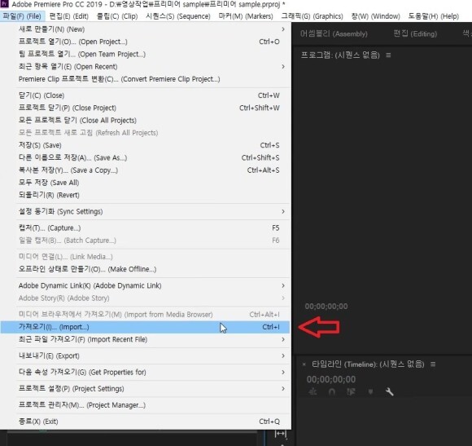Click the Add Marker icon in Timeline

(370, 391)
